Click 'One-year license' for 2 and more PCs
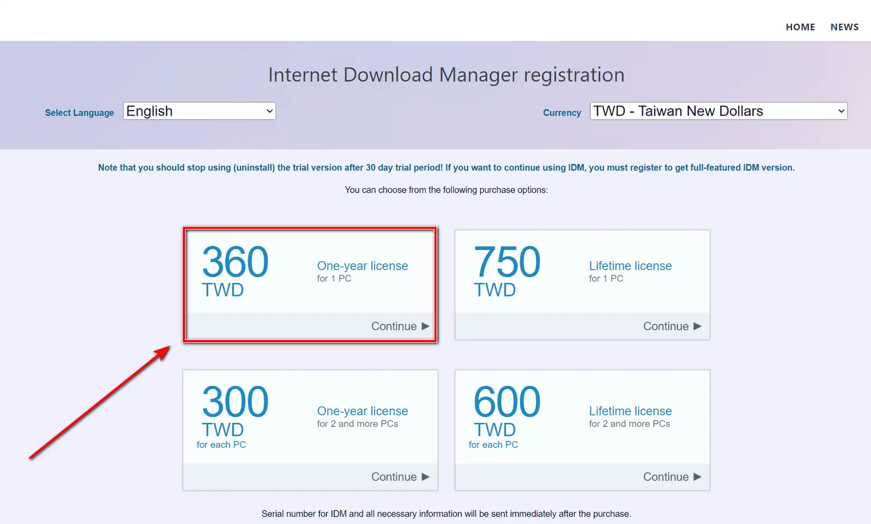Screen dimensions: 871x524 click(x=362, y=411)
